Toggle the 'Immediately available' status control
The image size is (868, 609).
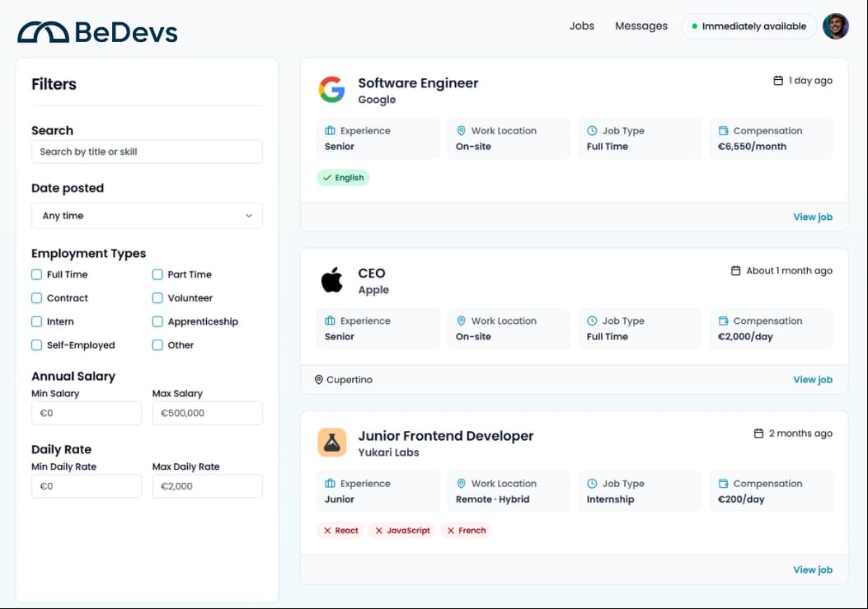[x=748, y=26]
